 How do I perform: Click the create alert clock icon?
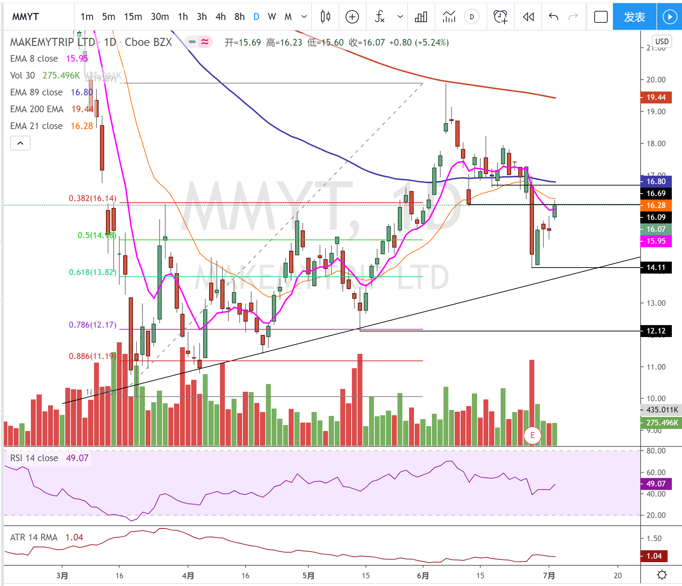(x=500, y=16)
